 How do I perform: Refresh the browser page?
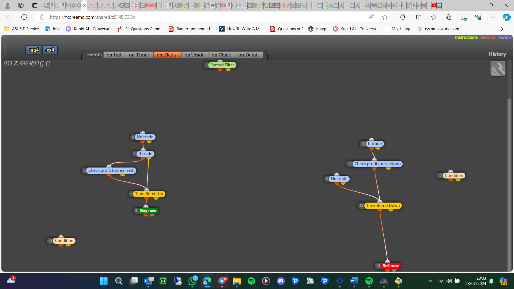24,17
